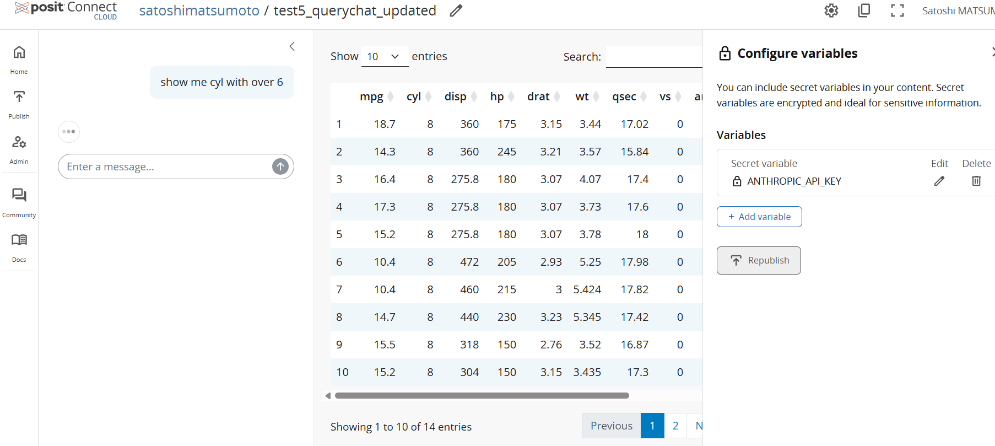This screenshot has height=446, width=995.
Task: Click drat value 2.76 in row 9
Action: pyautogui.click(x=551, y=345)
